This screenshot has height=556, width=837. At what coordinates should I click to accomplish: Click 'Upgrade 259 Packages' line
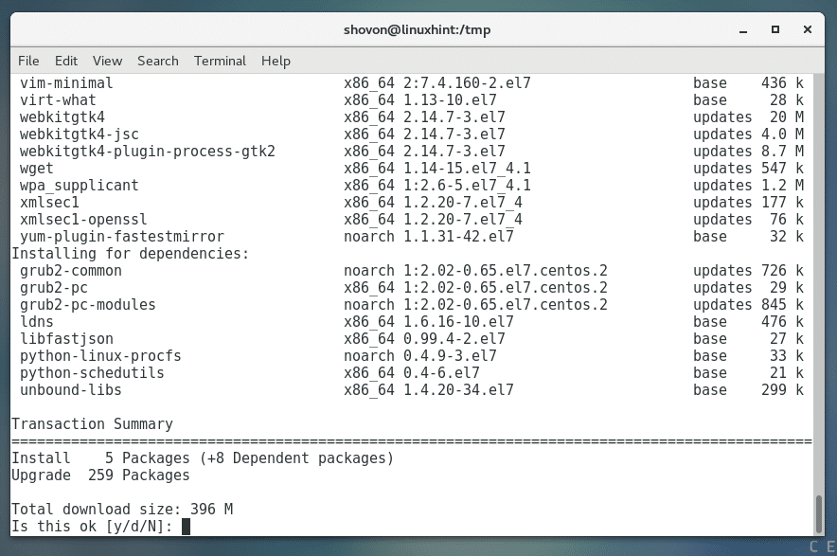click(x=100, y=475)
